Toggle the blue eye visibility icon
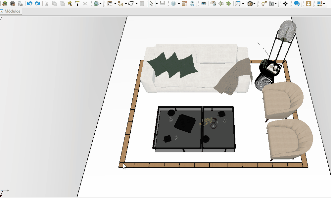 point(204,4)
